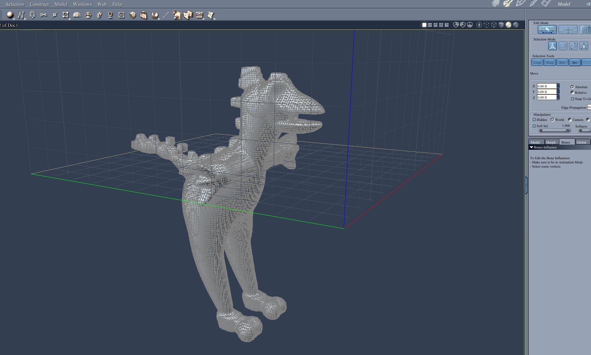This screenshot has height=355, width=591.
Task: Select the Camera manipulator option
Action: [x=570, y=119]
